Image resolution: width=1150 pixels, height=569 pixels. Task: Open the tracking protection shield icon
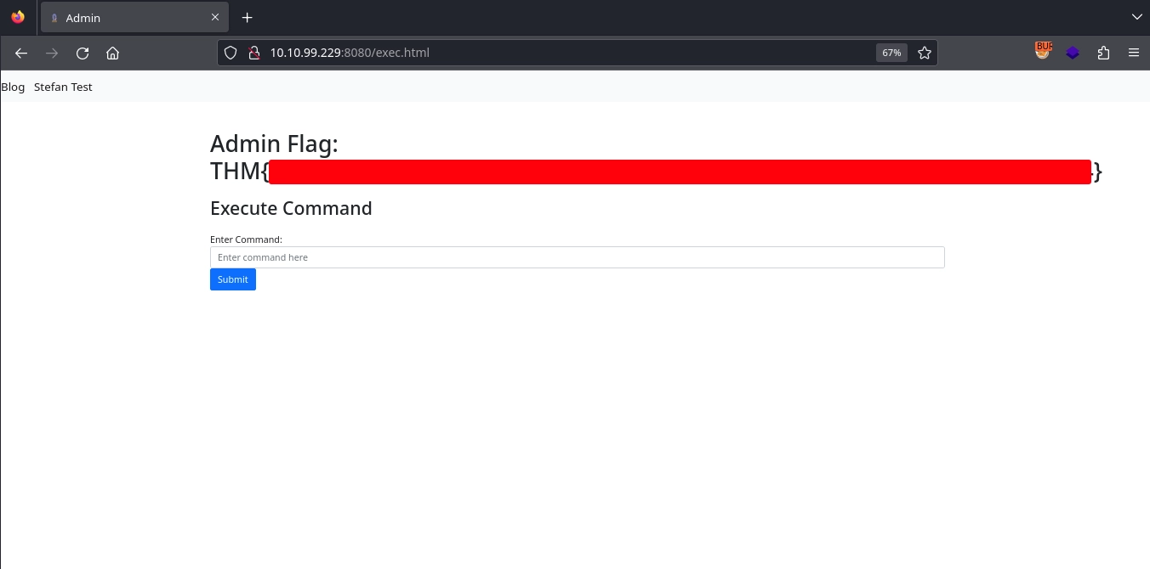[x=231, y=53]
